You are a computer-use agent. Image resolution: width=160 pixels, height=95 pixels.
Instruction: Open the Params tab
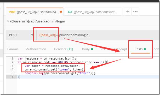click(x=13, y=49)
